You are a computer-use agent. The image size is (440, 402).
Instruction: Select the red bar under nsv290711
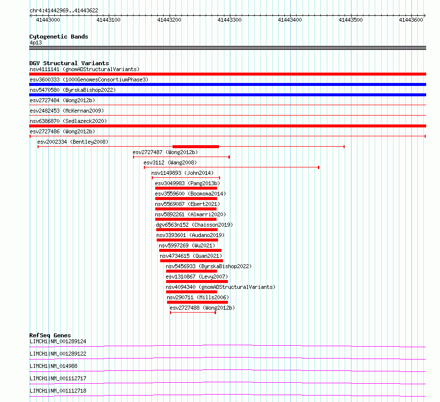coord(197,302)
